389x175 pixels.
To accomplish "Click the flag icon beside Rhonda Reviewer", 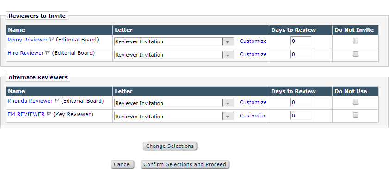I will pos(57,101).
